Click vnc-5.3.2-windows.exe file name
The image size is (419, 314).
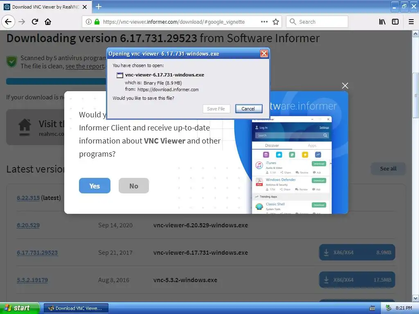[x=185, y=280]
